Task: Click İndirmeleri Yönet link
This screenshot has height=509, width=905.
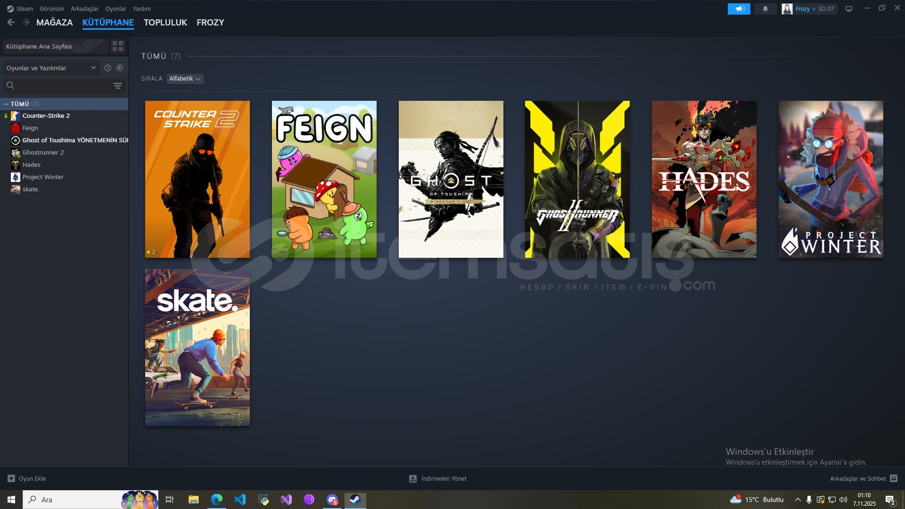Action: pos(444,478)
